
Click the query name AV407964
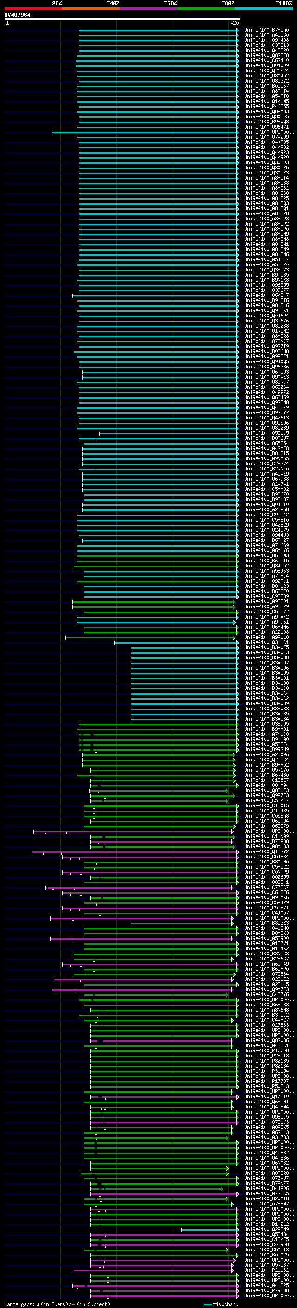click(17, 15)
